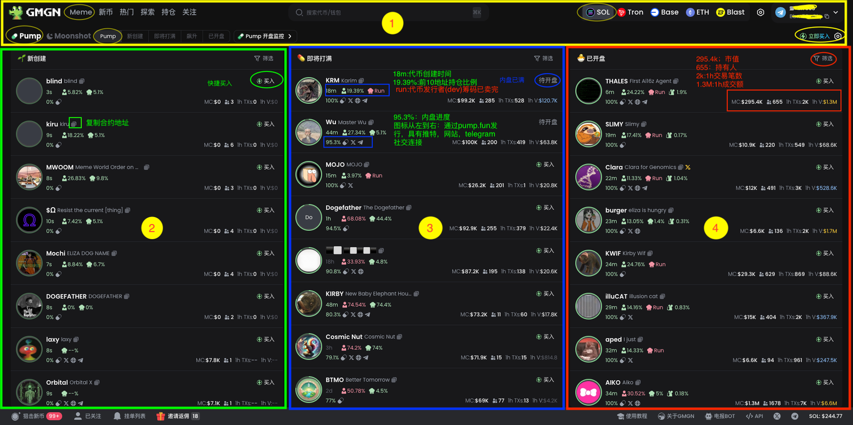Open X link of laxy token
The height and width of the screenshot is (425, 853).
tap(66, 360)
